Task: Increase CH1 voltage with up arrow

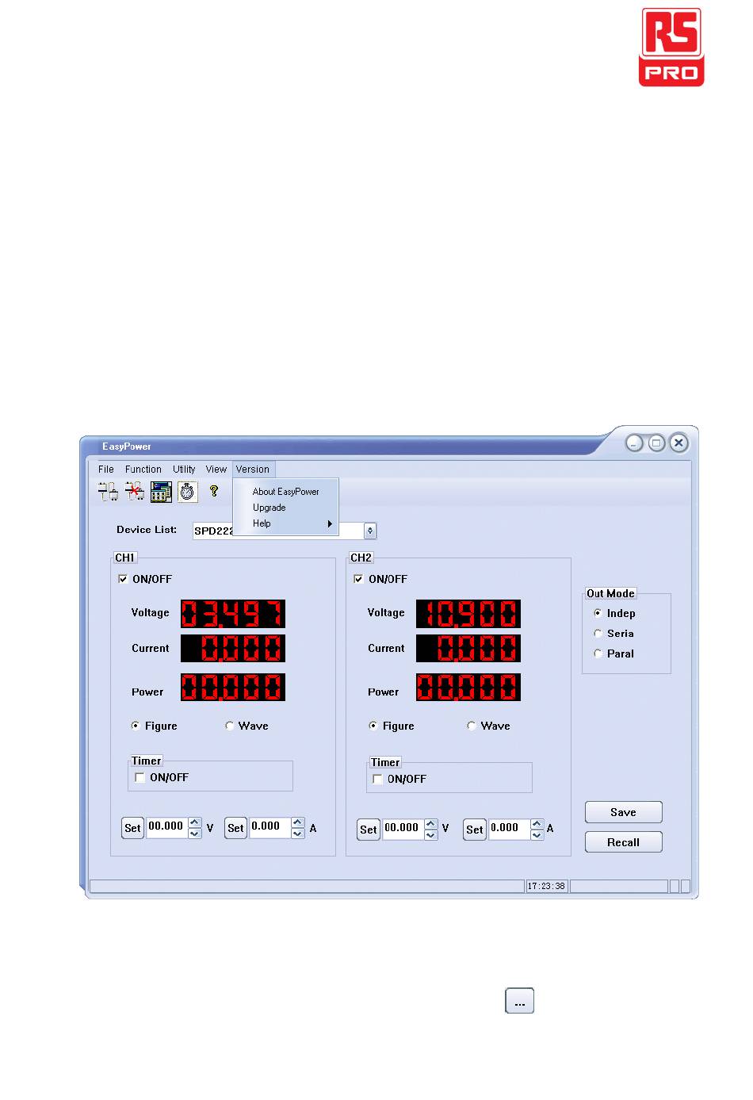Action: click(195, 822)
